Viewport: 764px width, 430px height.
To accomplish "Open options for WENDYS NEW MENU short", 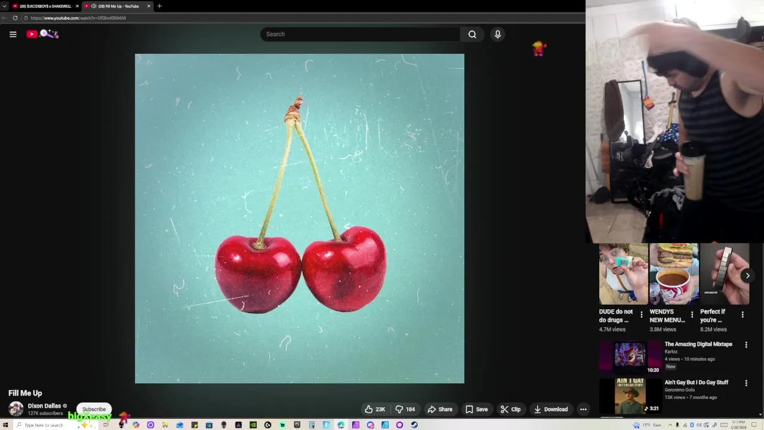I will point(692,314).
